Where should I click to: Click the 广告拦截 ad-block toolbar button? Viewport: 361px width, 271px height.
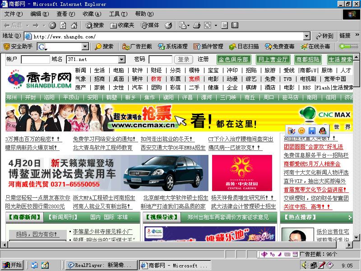(138, 47)
